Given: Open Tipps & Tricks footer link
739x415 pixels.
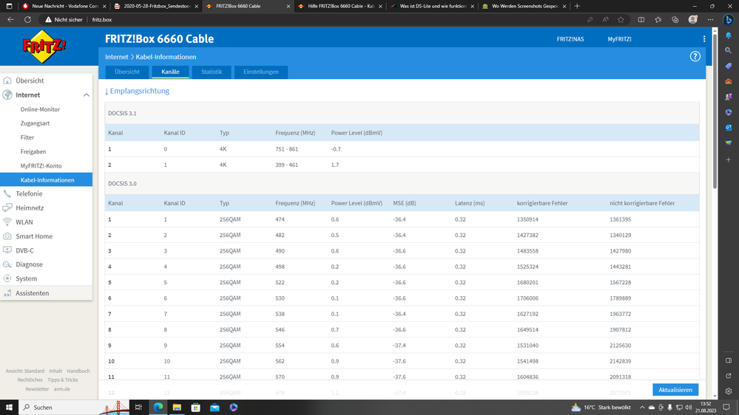Looking at the screenshot, I should coord(63,380).
